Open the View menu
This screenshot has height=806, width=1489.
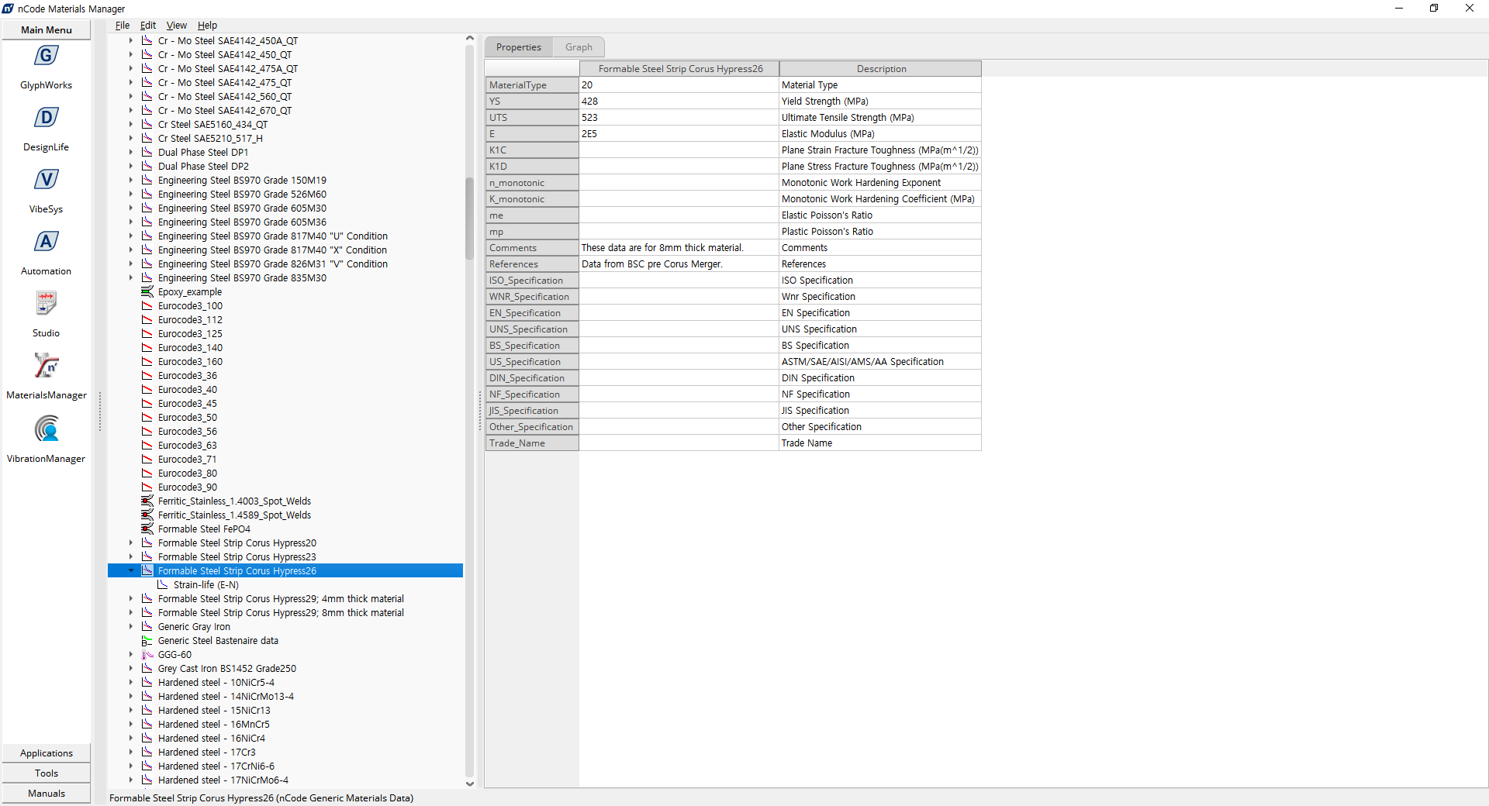(177, 26)
